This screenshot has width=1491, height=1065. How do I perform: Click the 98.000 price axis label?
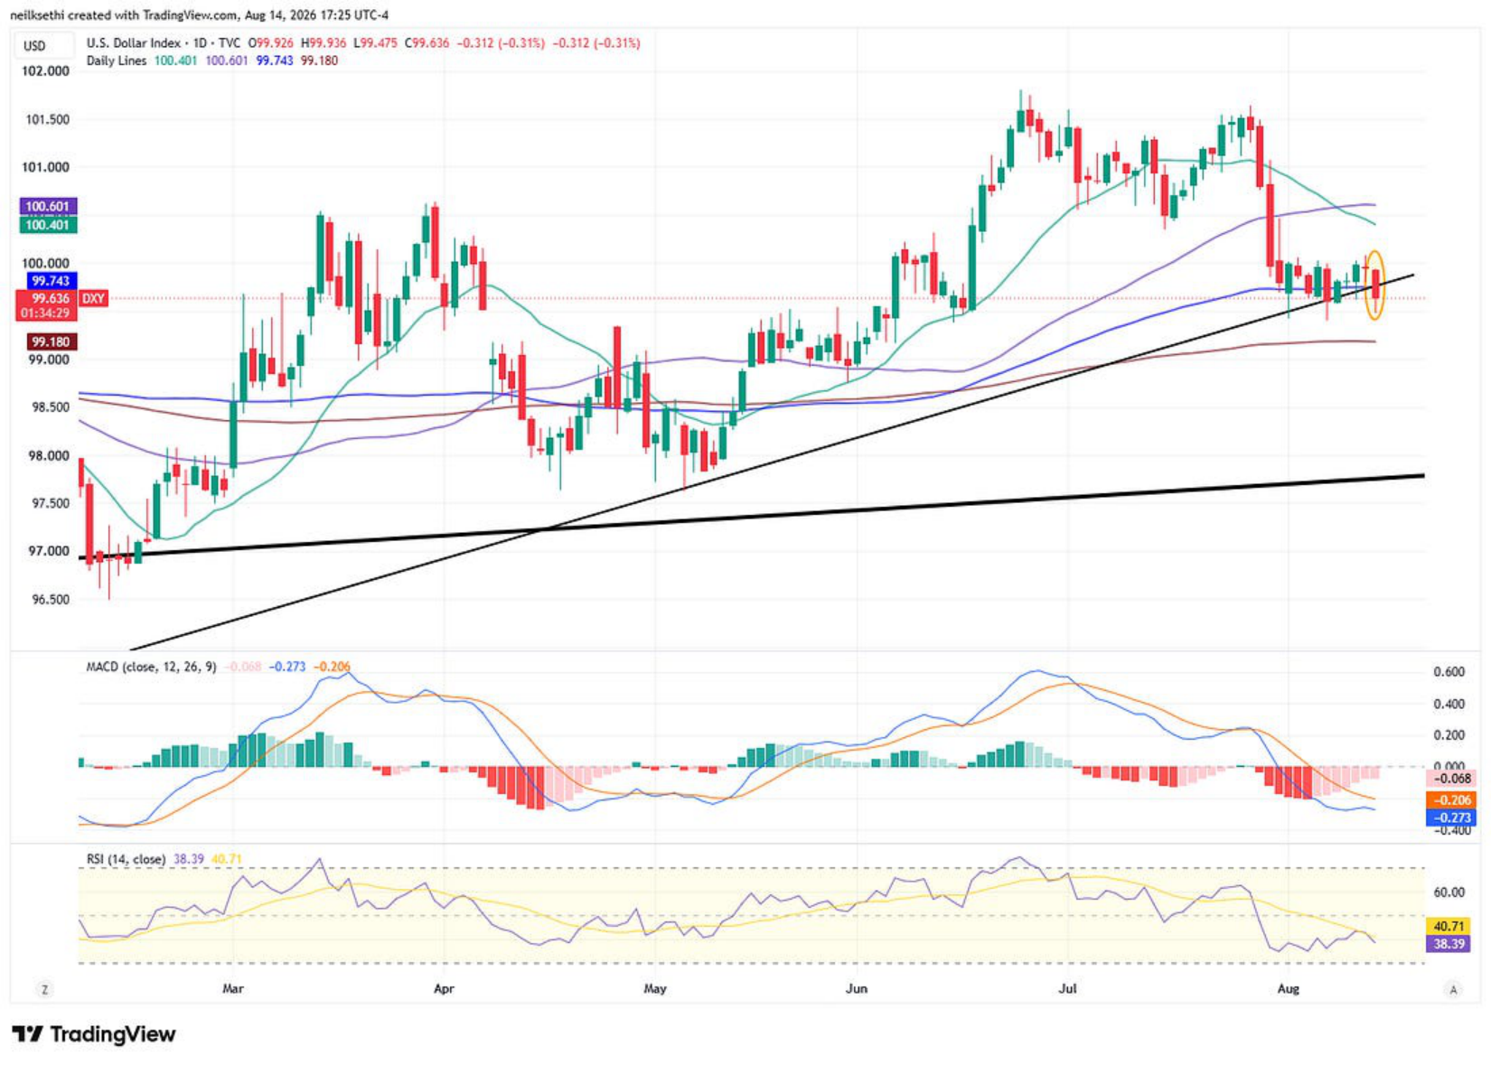point(49,456)
